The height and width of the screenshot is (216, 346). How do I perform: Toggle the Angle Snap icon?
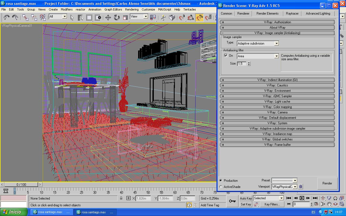coord(191,18)
